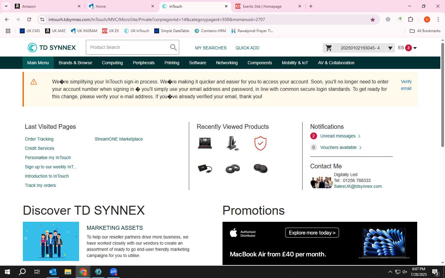Go back to previous page
This screenshot has height=278, width=445.
(7, 19)
